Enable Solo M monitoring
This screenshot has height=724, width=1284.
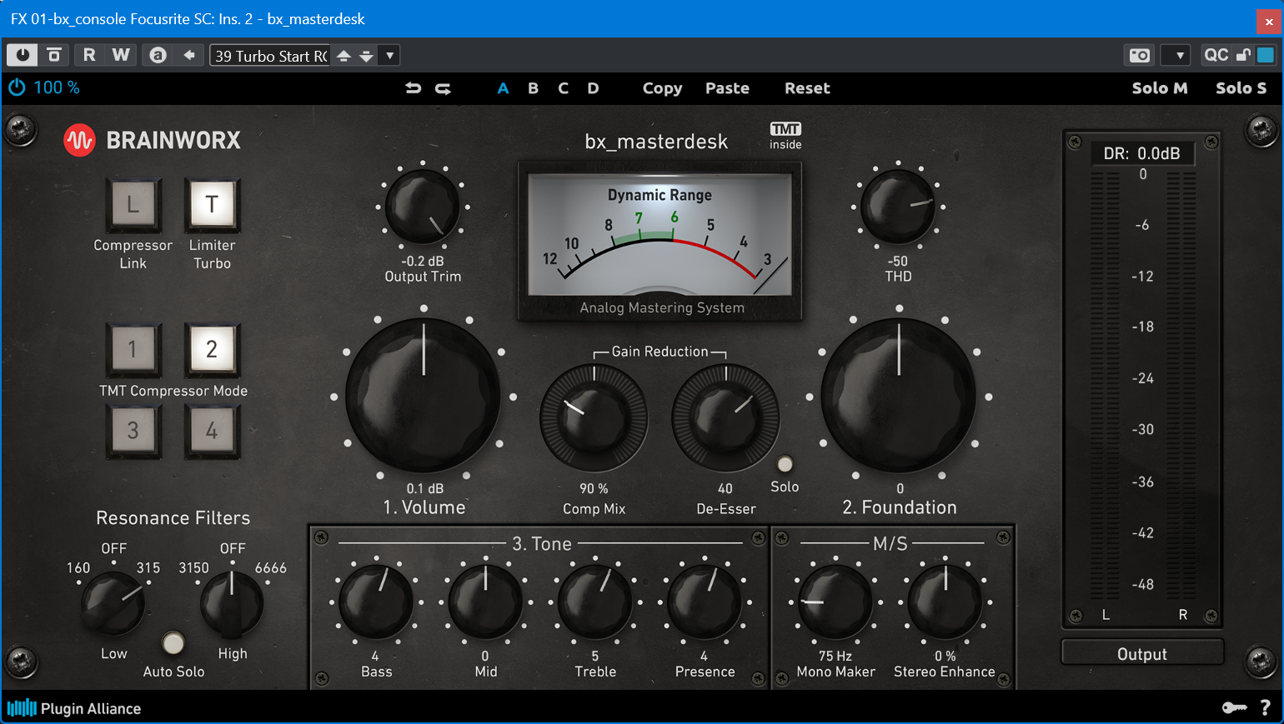[1160, 87]
